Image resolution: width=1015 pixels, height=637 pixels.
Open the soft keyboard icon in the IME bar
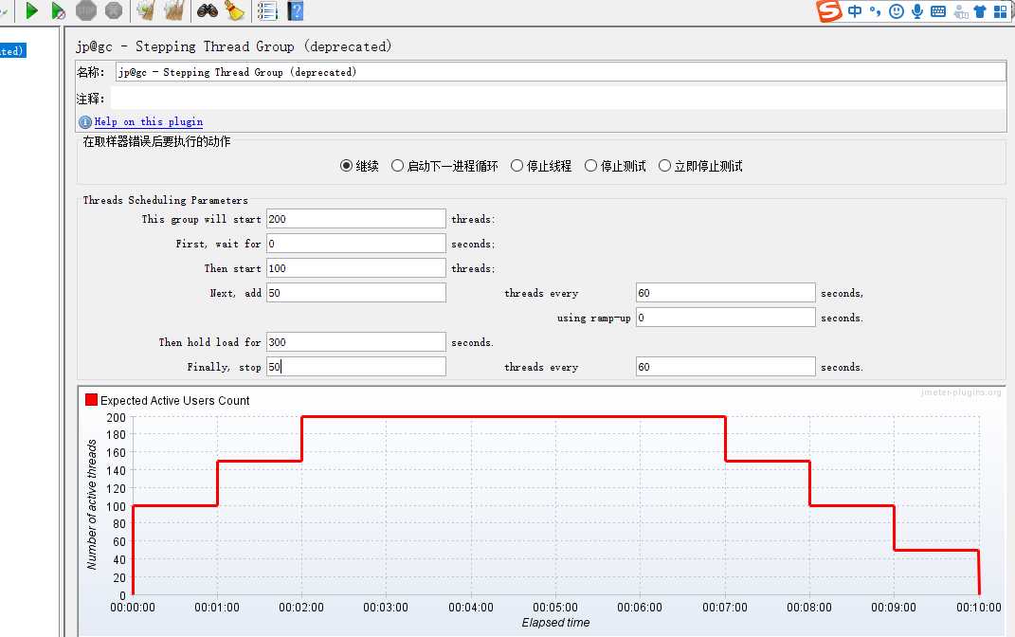pyautogui.click(x=938, y=11)
